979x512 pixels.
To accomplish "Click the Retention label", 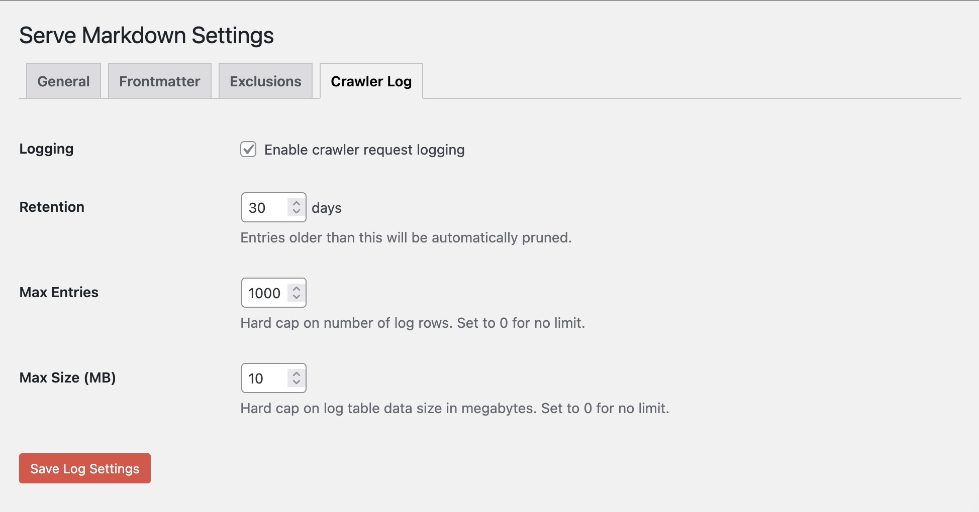I will pos(51,207).
